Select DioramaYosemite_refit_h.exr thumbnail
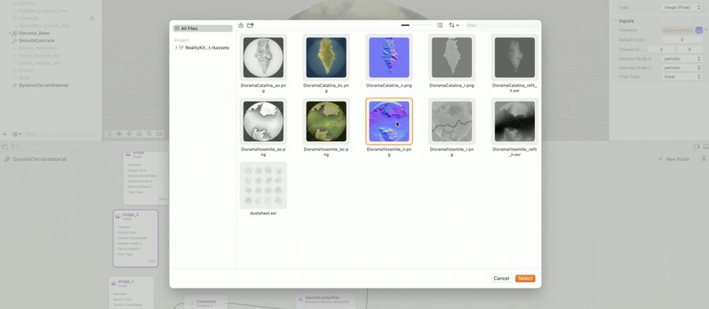The image size is (709, 309). point(514,121)
